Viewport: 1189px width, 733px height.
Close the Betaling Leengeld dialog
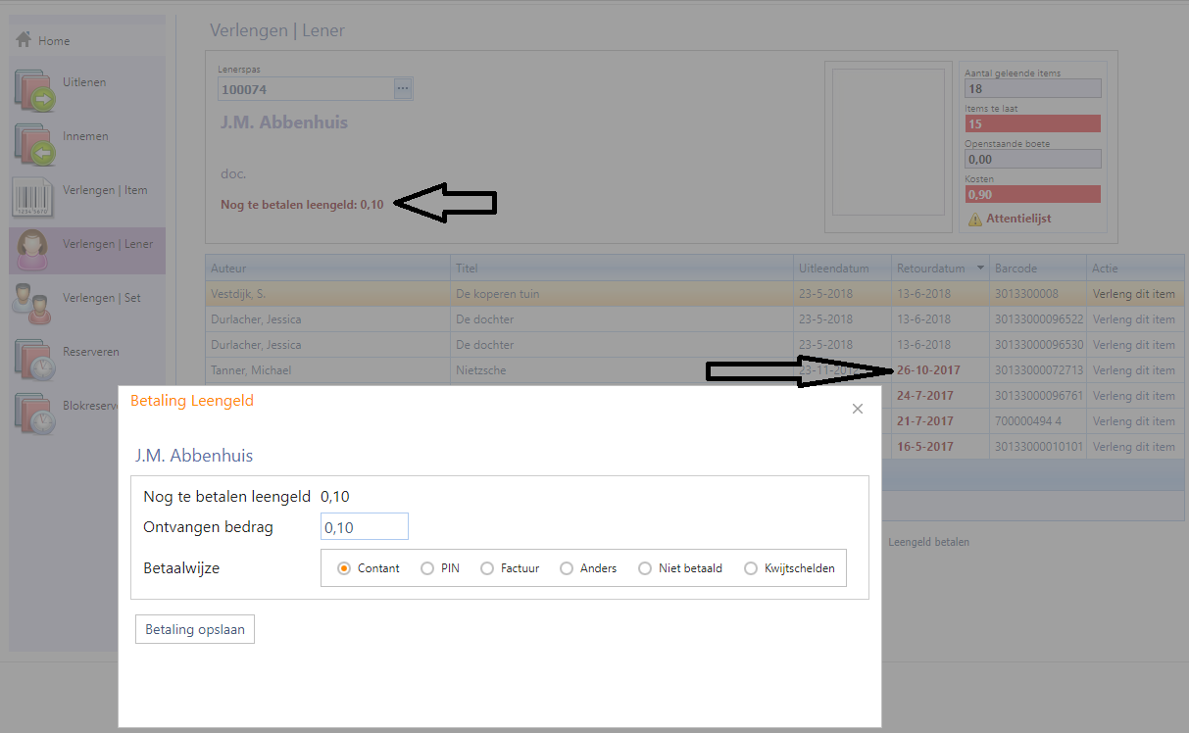click(858, 409)
